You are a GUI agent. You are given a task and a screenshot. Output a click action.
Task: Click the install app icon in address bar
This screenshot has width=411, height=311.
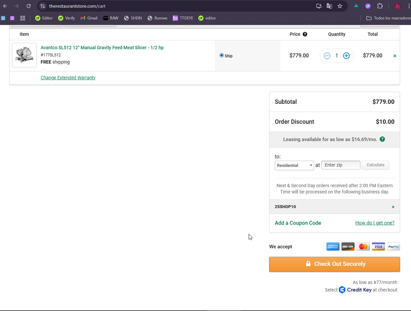(x=319, y=6)
